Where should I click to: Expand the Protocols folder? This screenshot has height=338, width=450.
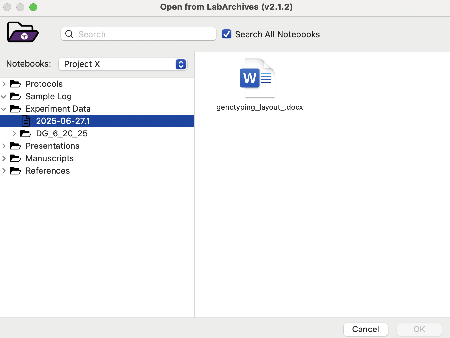click(x=4, y=84)
